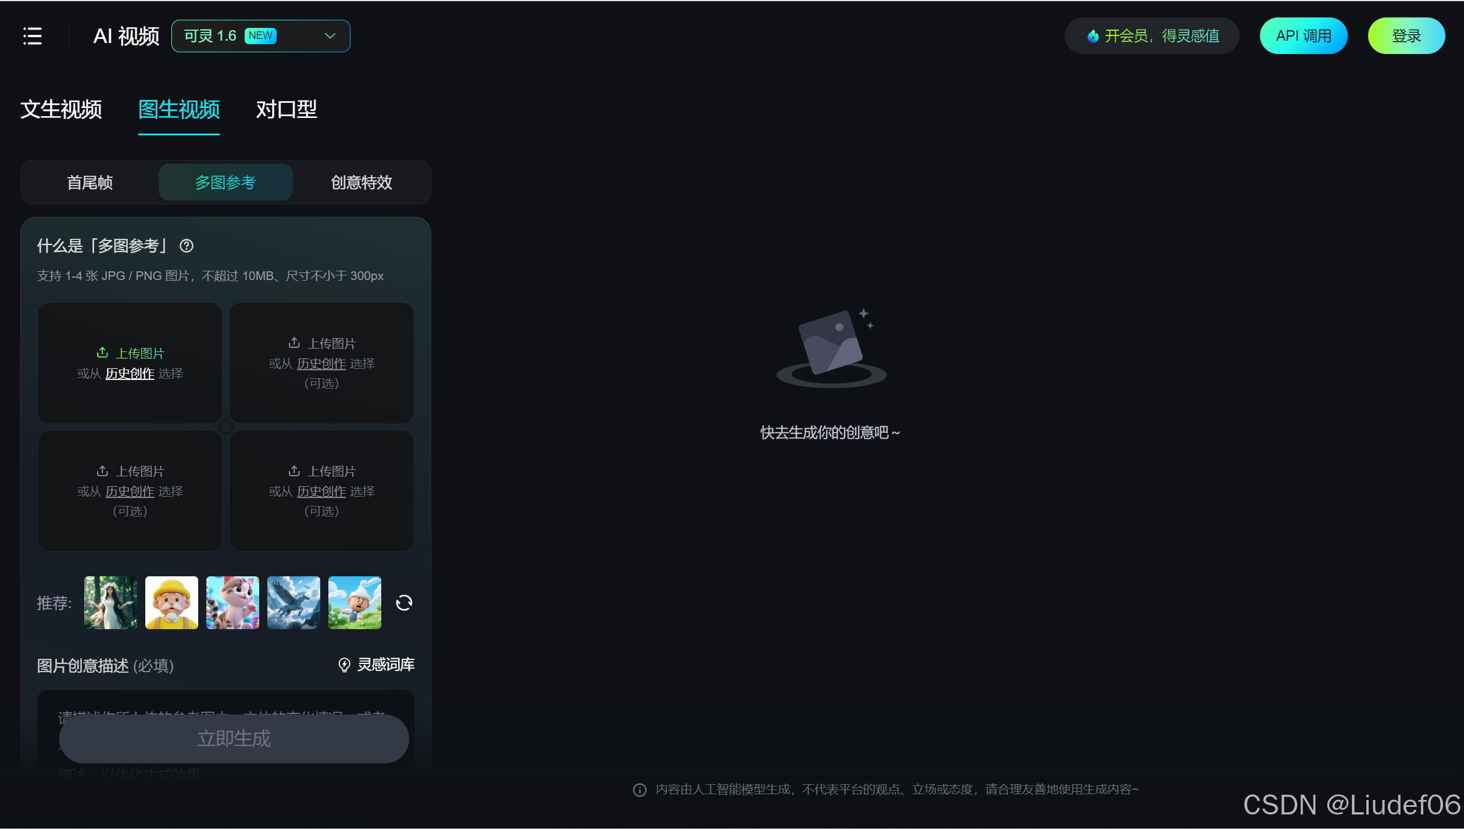Switch mode to 首尾帧
The width and height of the screenshot is (1464, 829).
click(90, 182)
